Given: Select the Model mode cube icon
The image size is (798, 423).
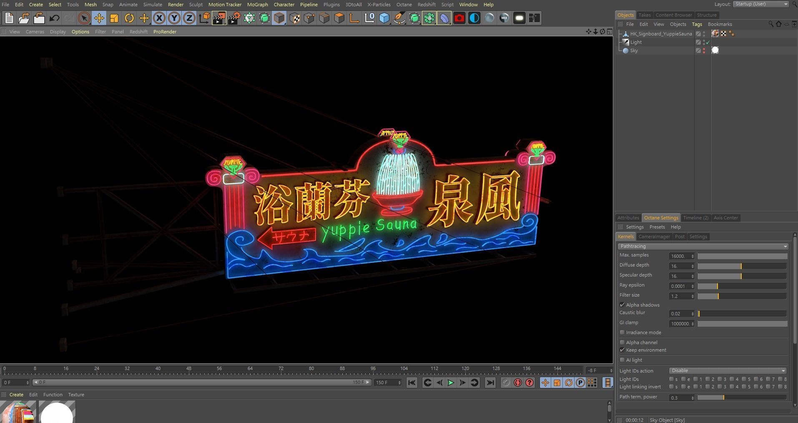Looking at the screenshot, I should tap(279, 18).
